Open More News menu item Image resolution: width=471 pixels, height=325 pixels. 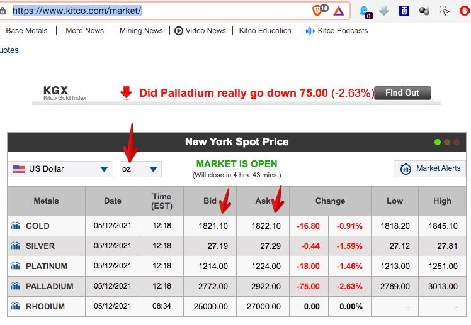click(x=85, y=31)
